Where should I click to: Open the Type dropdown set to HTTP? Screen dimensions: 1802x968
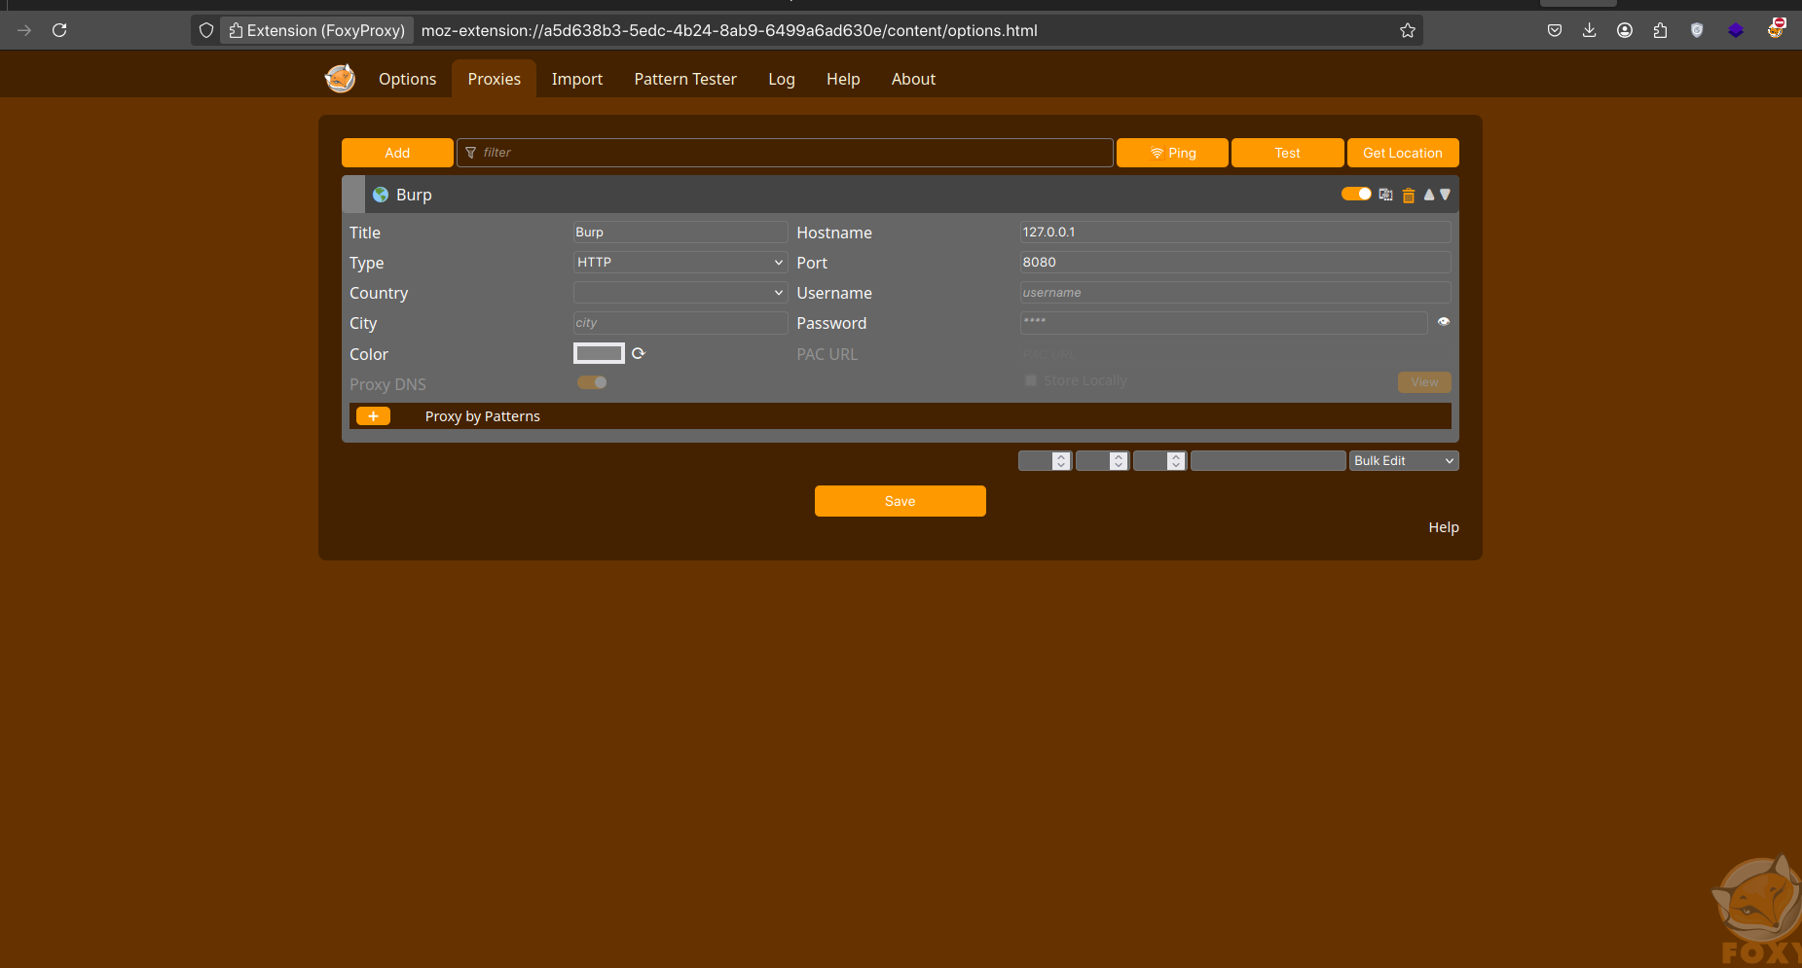pyautogui.click(x=680, y=263)
